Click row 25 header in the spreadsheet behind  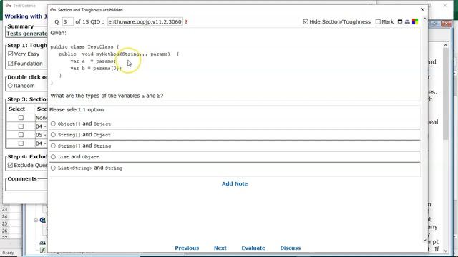coord(5,223)
